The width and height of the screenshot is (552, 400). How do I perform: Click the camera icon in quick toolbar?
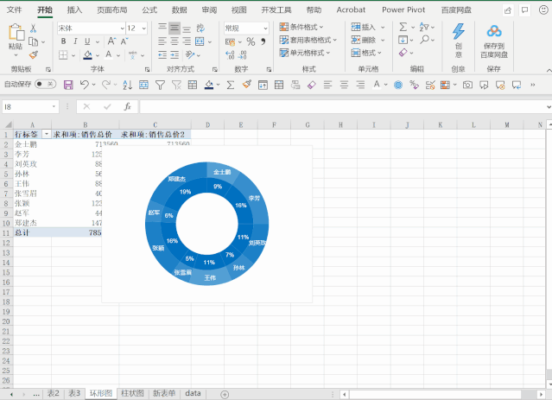coord(467,85)
